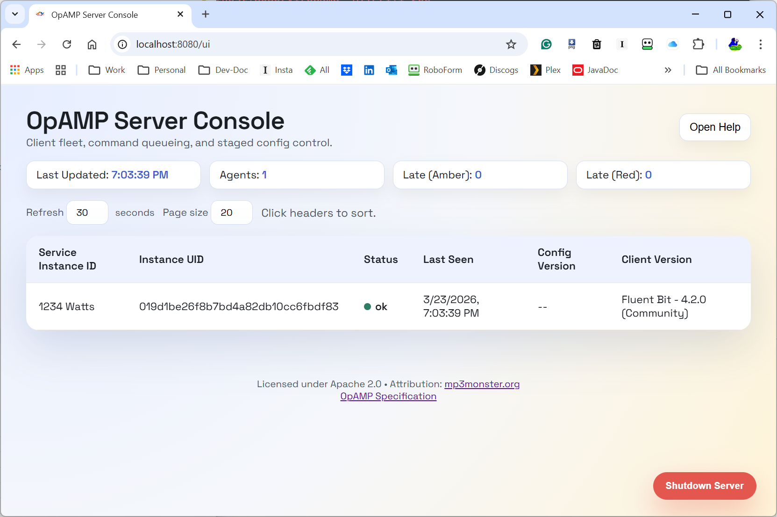Open the LinkedIn bookmark icon

[369, 70]
